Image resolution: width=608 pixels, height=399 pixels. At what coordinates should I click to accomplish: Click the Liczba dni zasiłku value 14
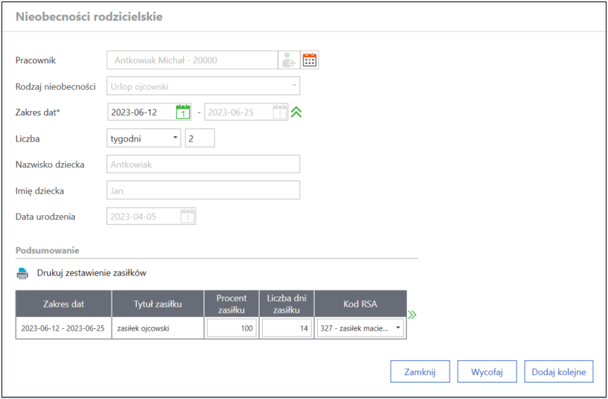point(287,328)
